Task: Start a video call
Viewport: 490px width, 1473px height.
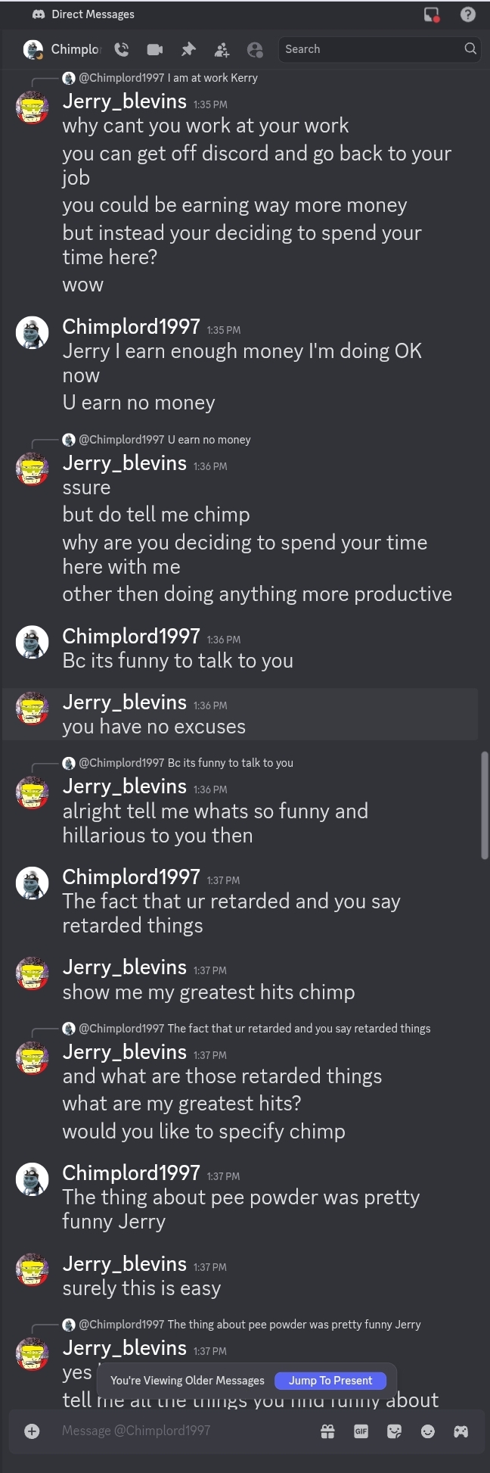Action: click(x=155, y=49)
